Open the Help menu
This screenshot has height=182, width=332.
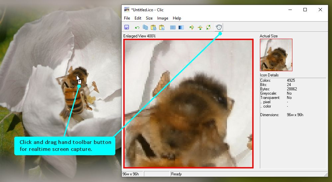click(177, 18)
